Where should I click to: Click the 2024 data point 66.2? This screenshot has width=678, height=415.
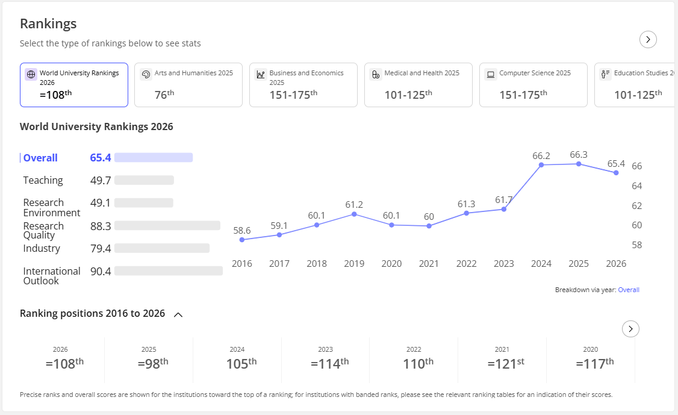pos(541,165)
